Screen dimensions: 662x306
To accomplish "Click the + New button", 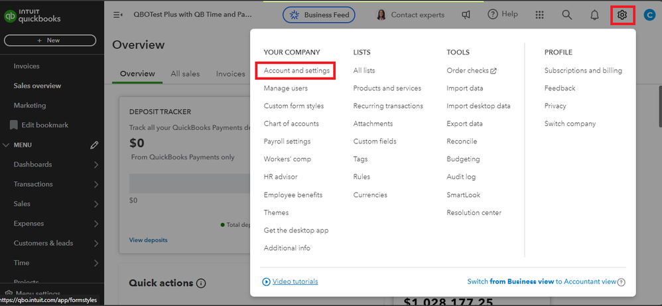I will point(50,40).
